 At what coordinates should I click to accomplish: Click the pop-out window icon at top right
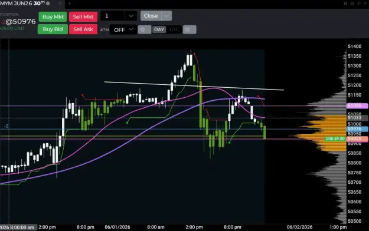[x=359, y=4]
